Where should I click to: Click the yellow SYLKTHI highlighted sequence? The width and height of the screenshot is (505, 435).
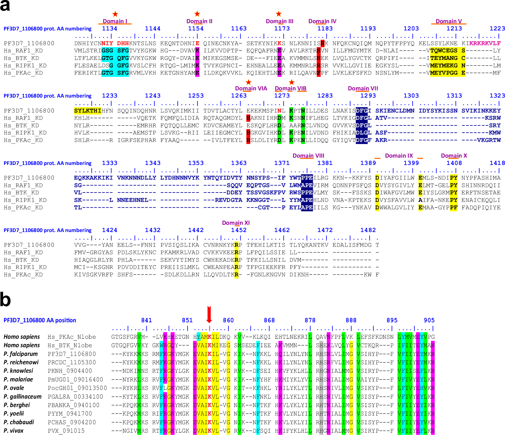[x=88, y=111]
